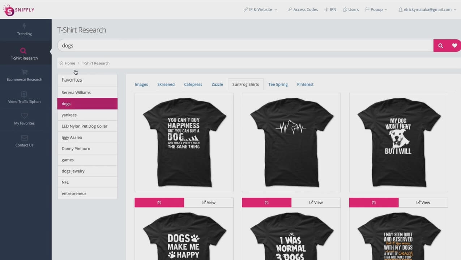The image size is (461, 260).
Task: Open My Favorites heart in sidebar
Action: tap(24, 119)
